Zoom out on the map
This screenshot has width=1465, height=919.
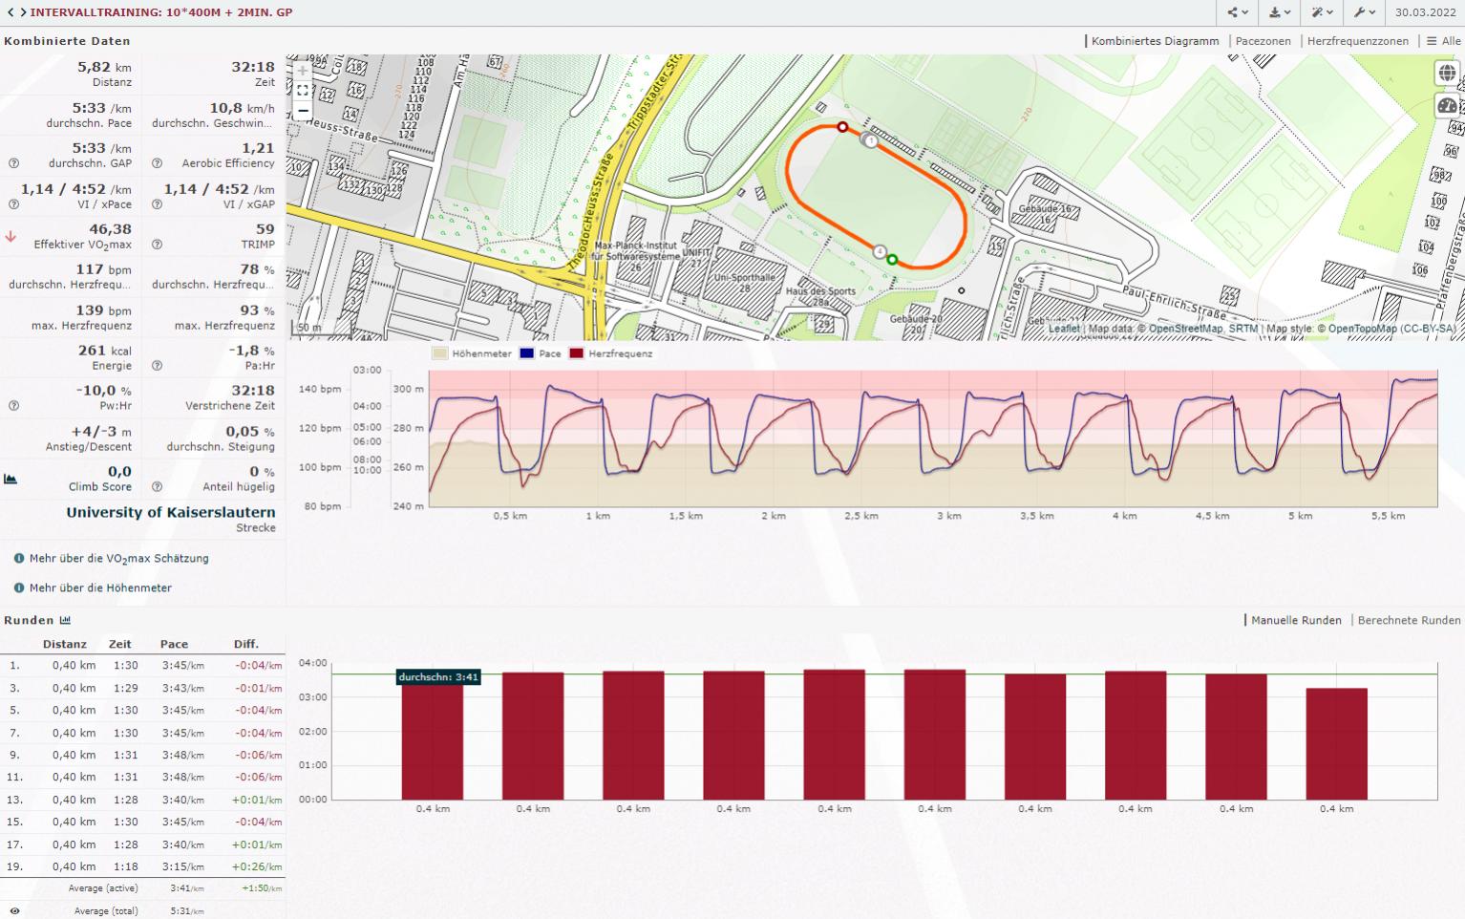pos(303,111)
